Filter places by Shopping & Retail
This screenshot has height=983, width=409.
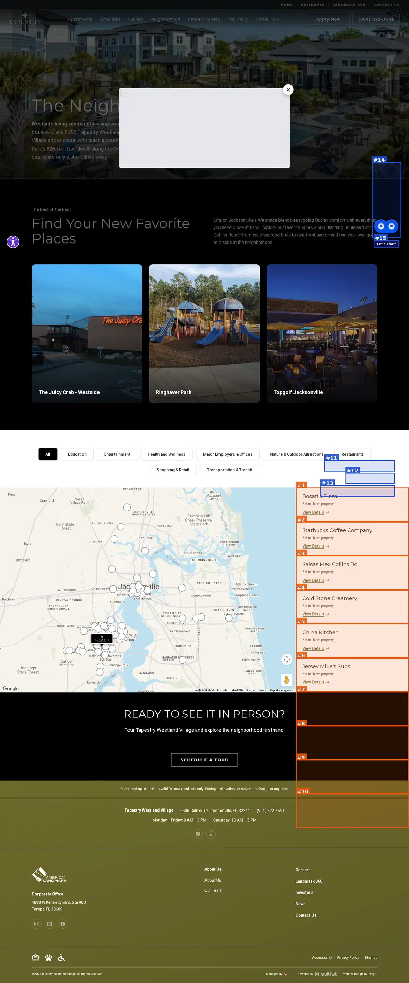173,470
